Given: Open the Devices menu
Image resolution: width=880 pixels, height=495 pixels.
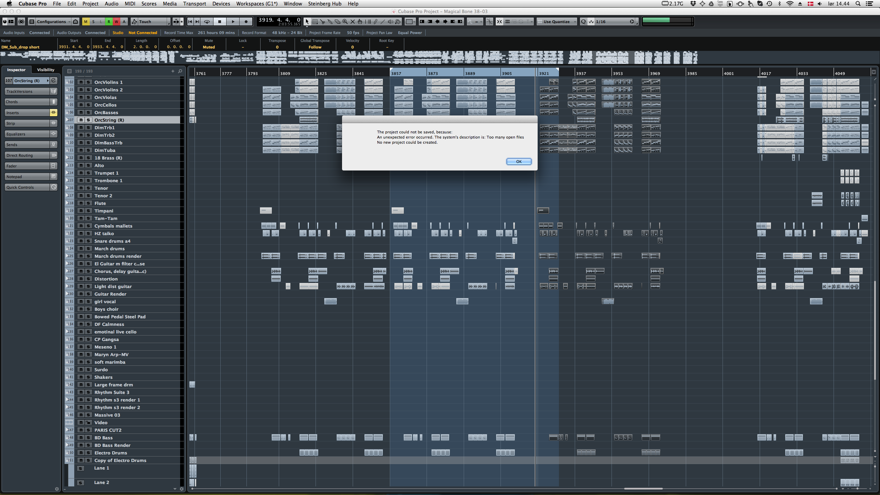Looking at the screenshot, I should pyautogui.click(x=221, y=4).
